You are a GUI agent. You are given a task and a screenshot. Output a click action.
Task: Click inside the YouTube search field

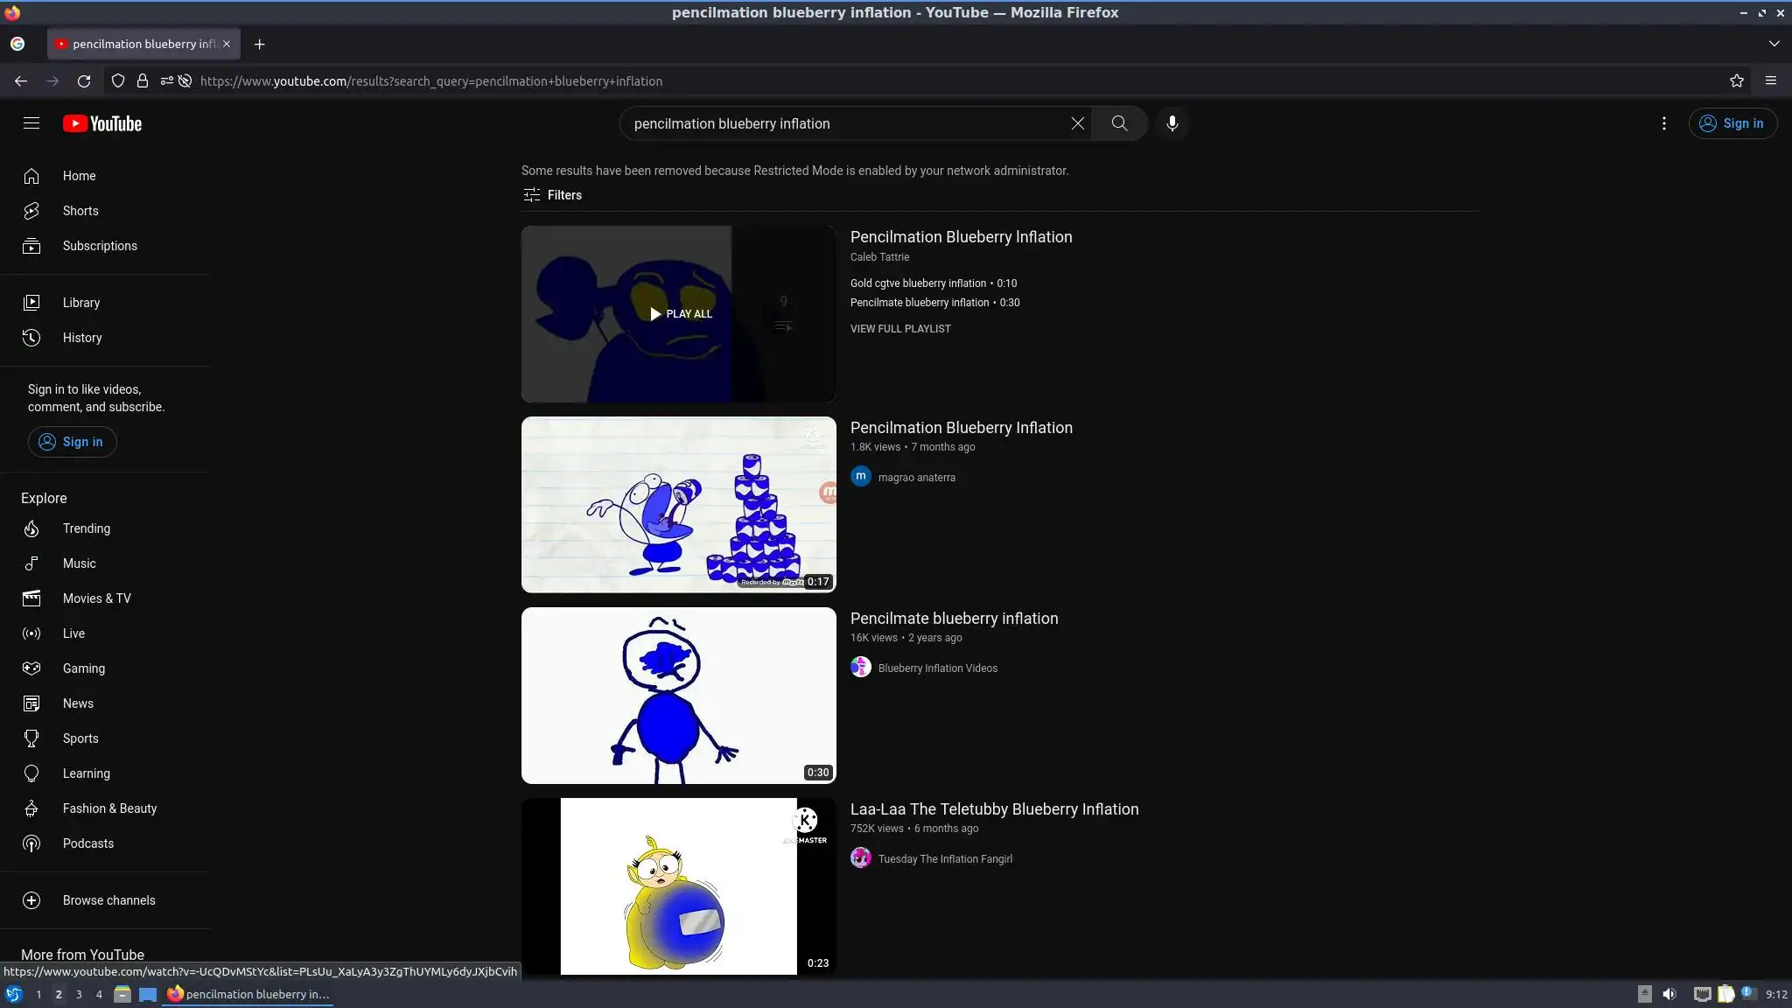(x=840, y=123)
